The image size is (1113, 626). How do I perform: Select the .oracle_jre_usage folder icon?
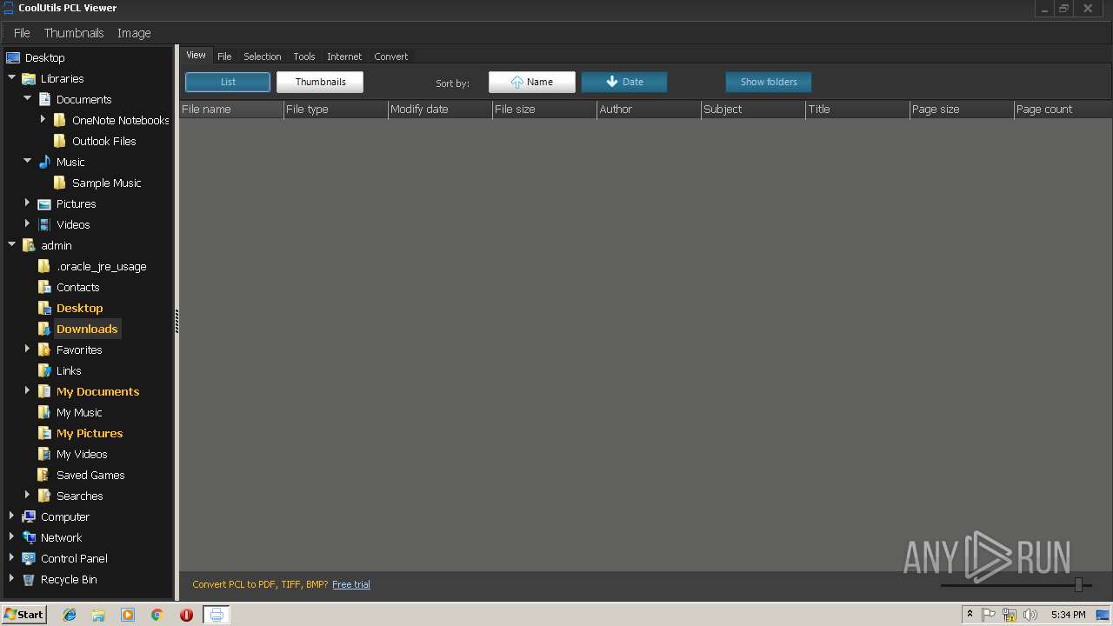44,266
